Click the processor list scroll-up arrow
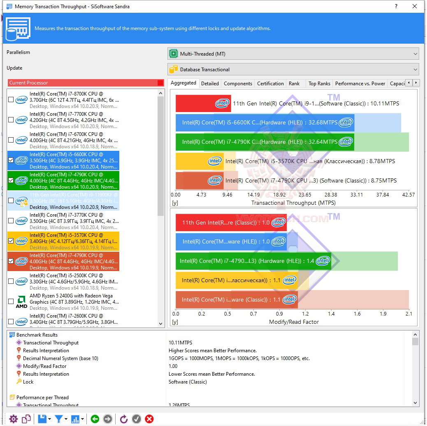Screen dimensions: 427x426 (x=161, y=93)
